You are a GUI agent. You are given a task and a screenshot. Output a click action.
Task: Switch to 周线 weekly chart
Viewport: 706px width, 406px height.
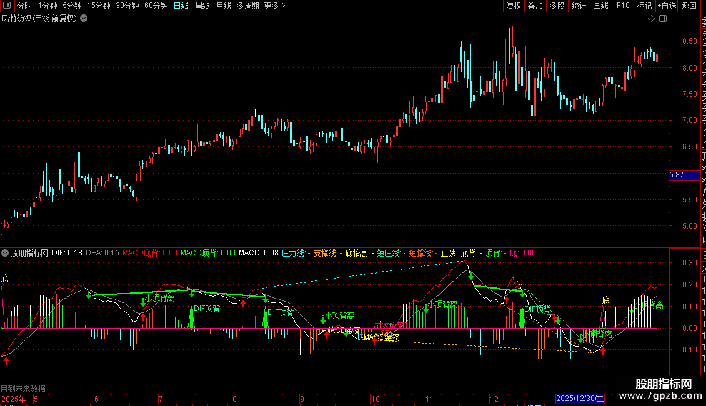pos(202,6)
